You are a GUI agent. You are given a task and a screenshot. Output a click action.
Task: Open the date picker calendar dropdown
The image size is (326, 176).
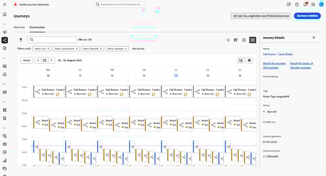45,60
